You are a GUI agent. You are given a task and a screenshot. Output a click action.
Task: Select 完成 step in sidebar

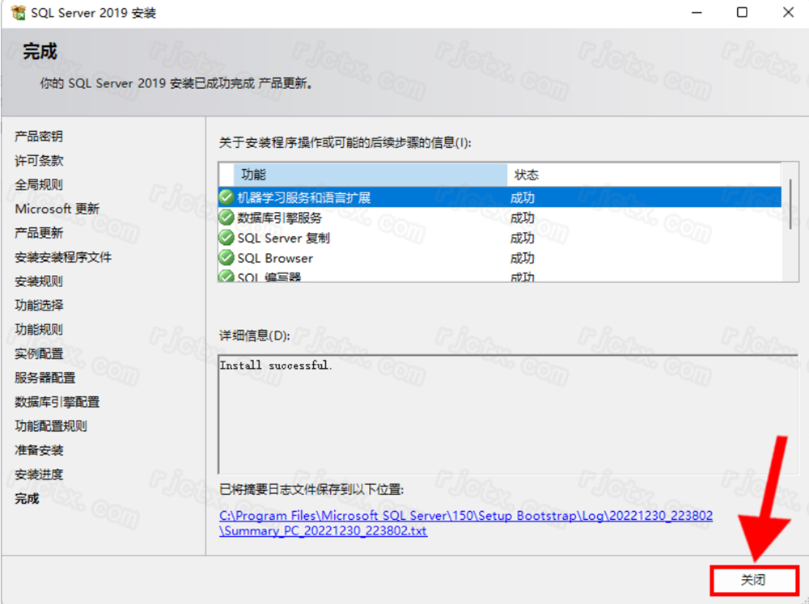[x=27, y=499]
